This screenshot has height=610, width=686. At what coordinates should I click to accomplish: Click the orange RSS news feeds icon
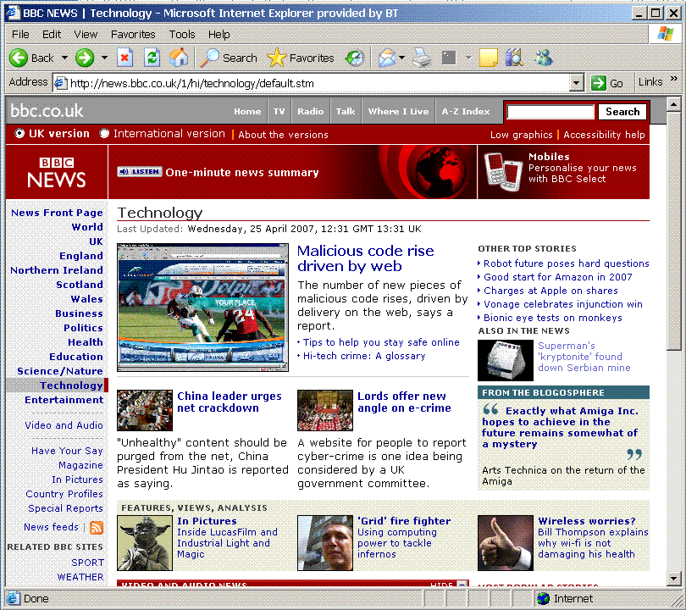[x=97, y=527]
